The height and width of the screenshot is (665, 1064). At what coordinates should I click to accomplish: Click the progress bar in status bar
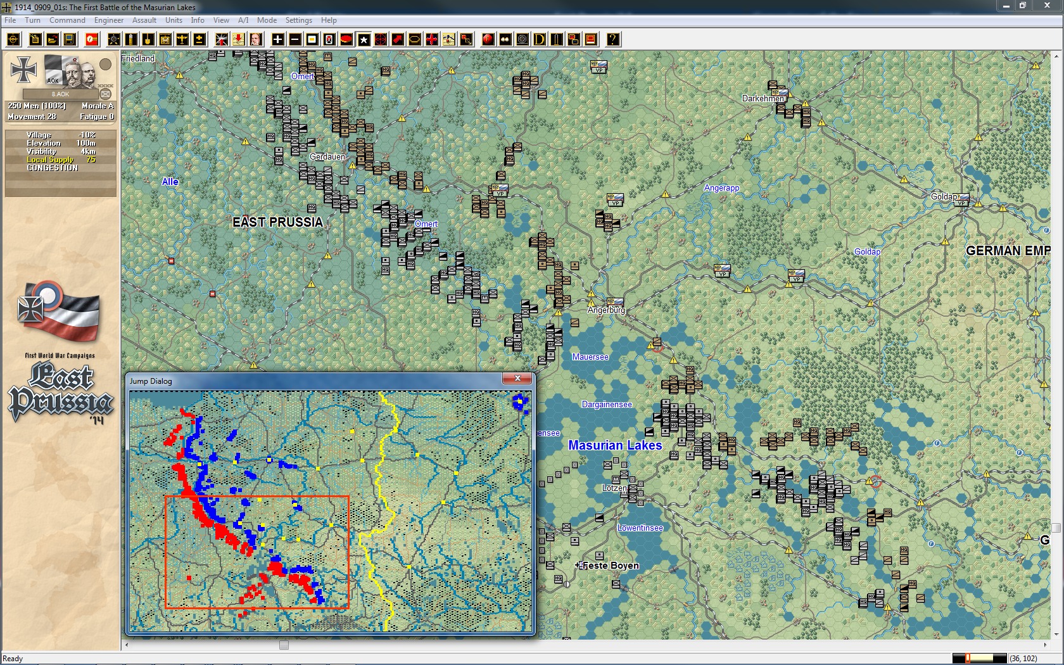point(979,659)
